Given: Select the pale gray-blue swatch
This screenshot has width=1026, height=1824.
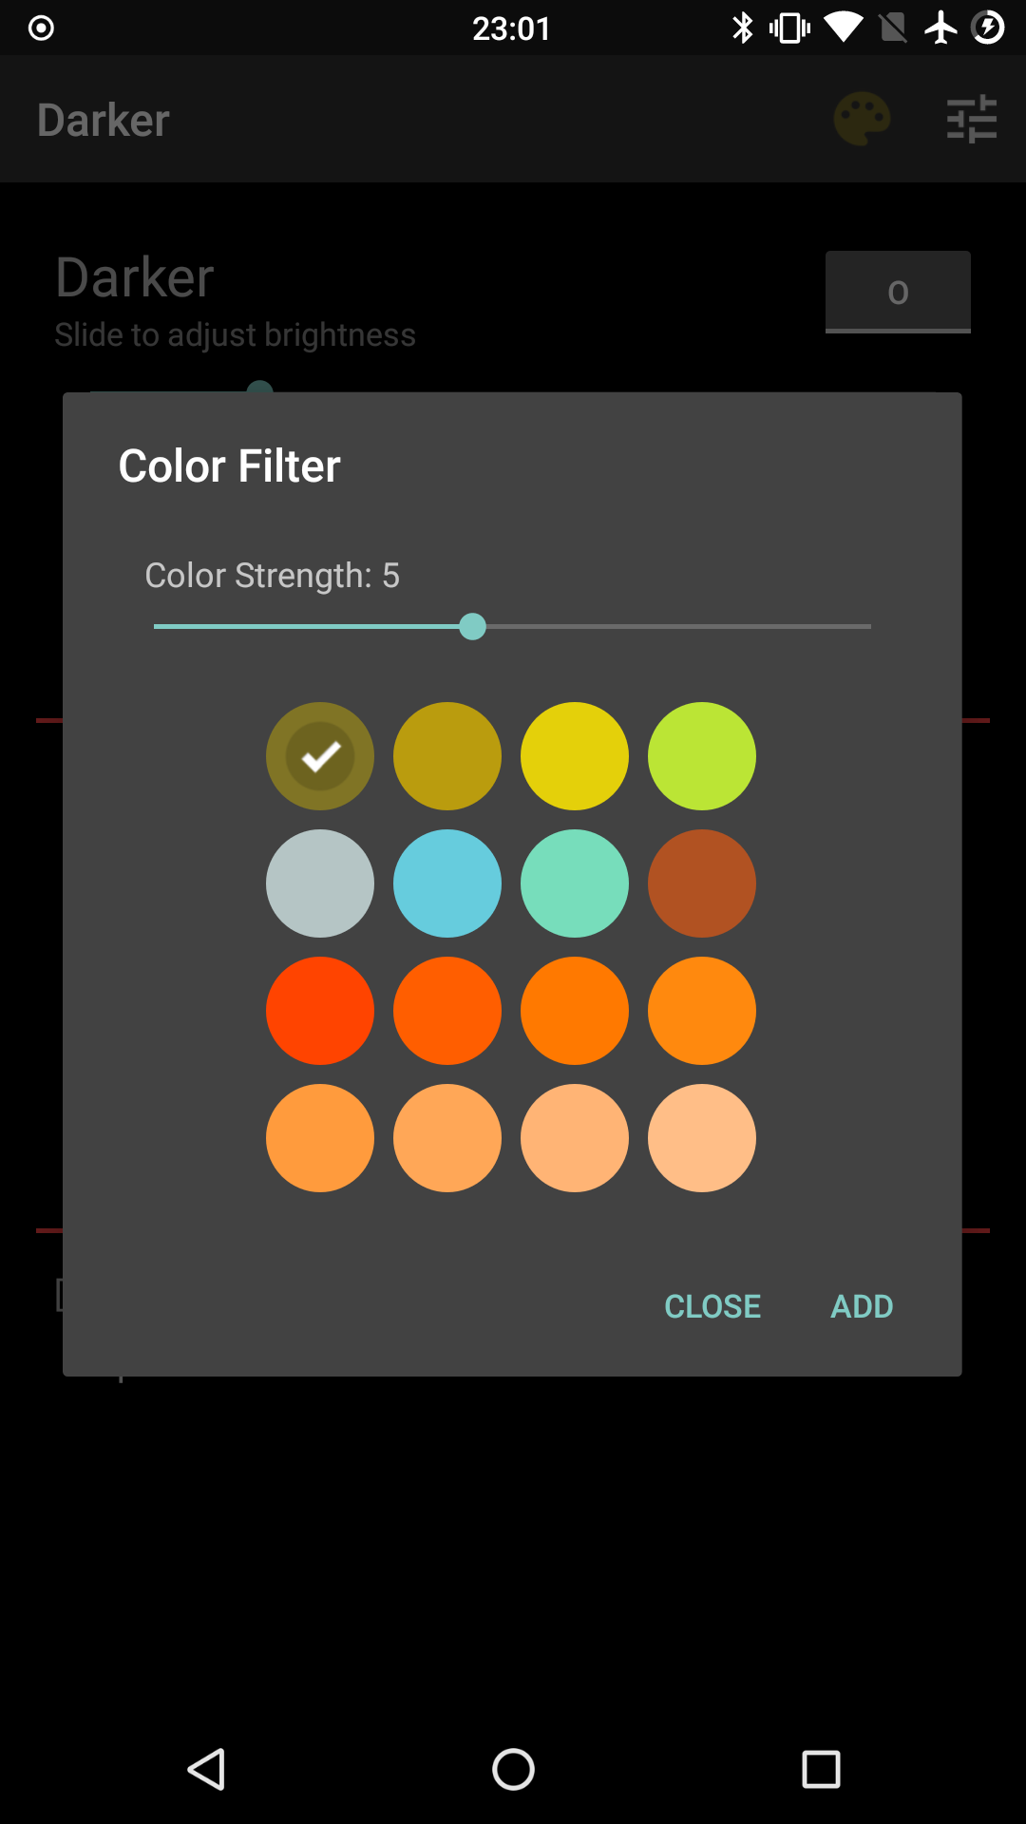Looking at the screenshot, I should pos(320,883).
